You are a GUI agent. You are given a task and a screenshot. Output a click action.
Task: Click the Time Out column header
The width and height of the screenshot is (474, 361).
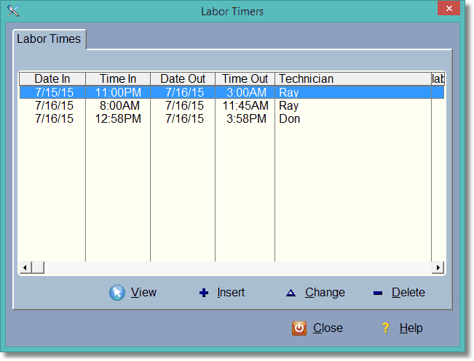[245, 78]
